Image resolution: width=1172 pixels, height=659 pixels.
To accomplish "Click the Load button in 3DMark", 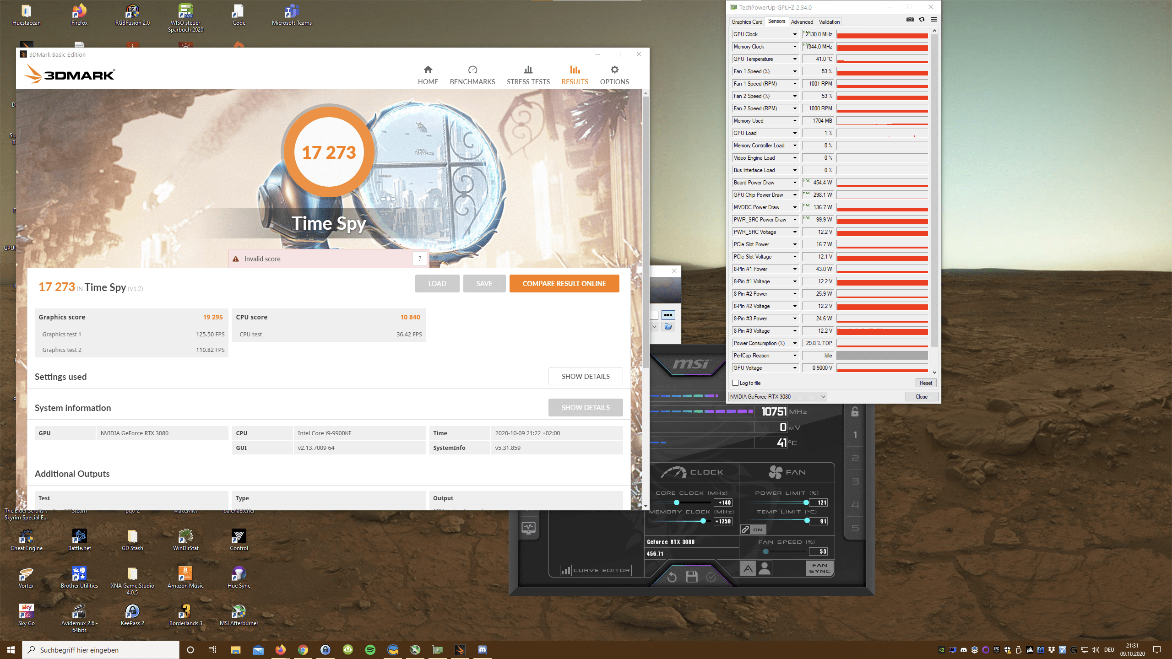I will (437, 283).
